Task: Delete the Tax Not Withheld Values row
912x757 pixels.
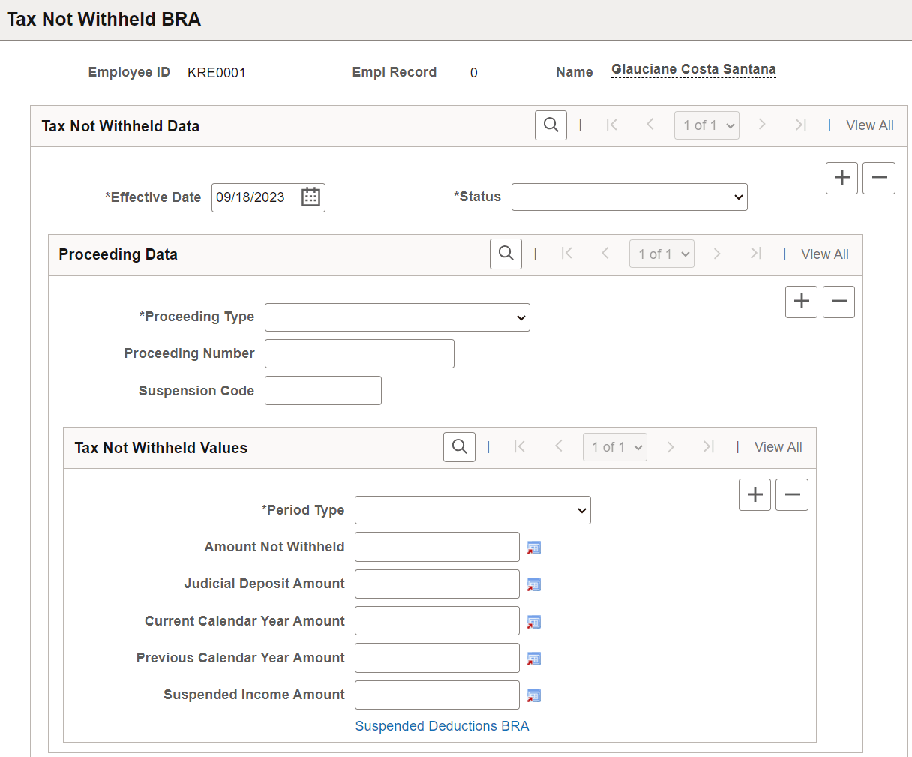Action: tap(792, 494)
